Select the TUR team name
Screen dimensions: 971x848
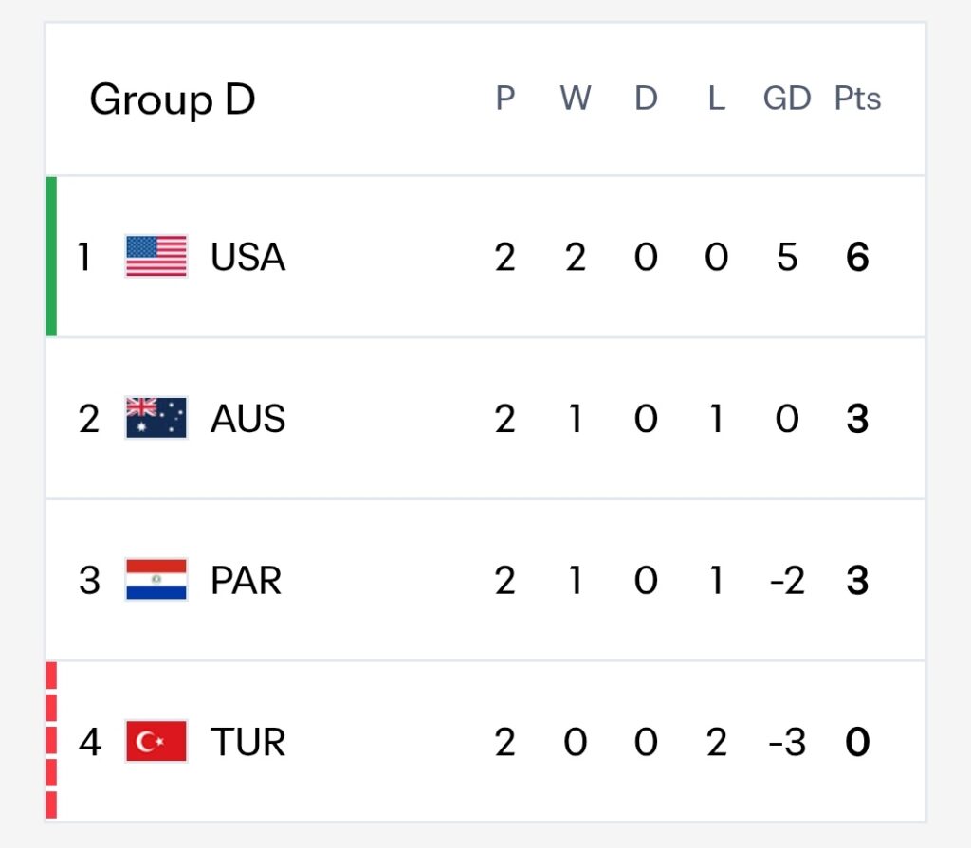coord(247,742)
